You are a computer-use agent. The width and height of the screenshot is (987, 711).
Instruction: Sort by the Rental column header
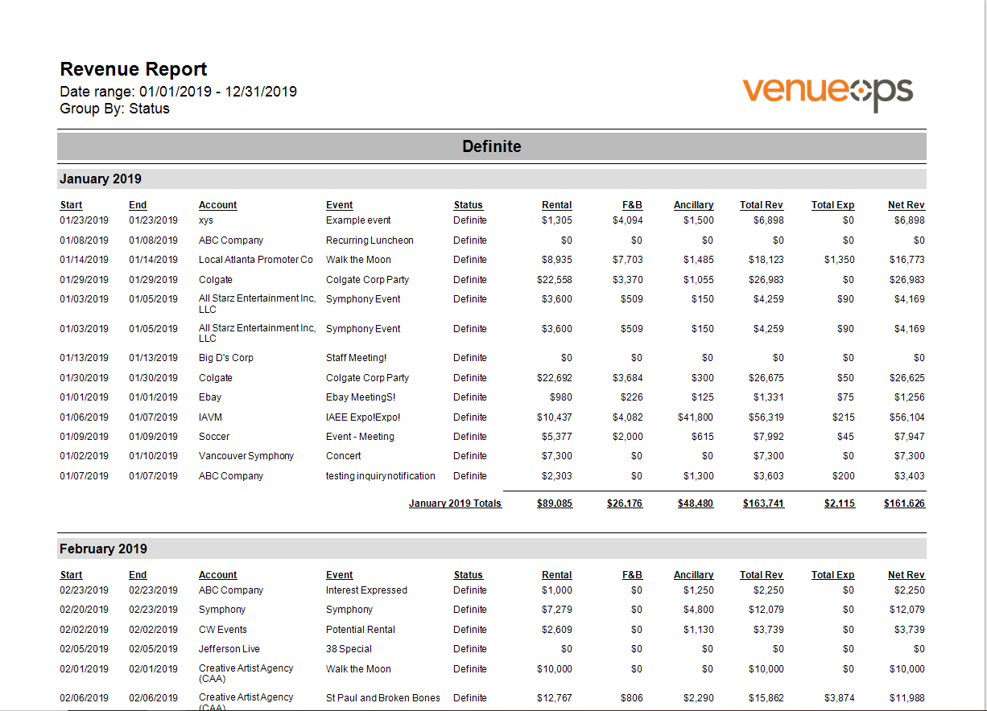(x=556, y=205)
